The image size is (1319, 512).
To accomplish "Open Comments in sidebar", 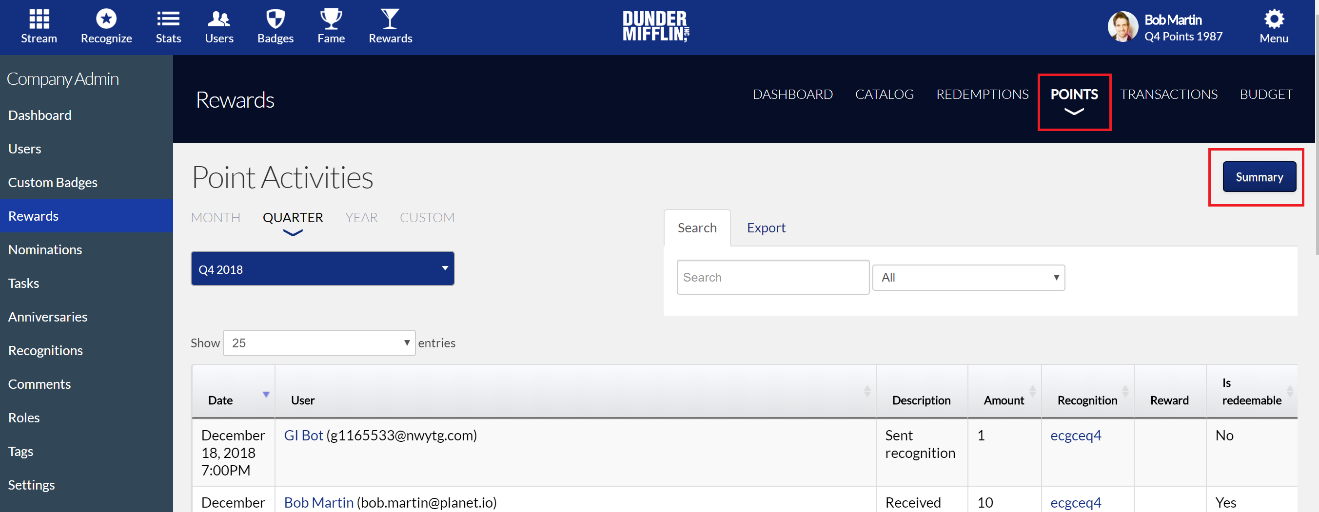I will coord(86,384).
